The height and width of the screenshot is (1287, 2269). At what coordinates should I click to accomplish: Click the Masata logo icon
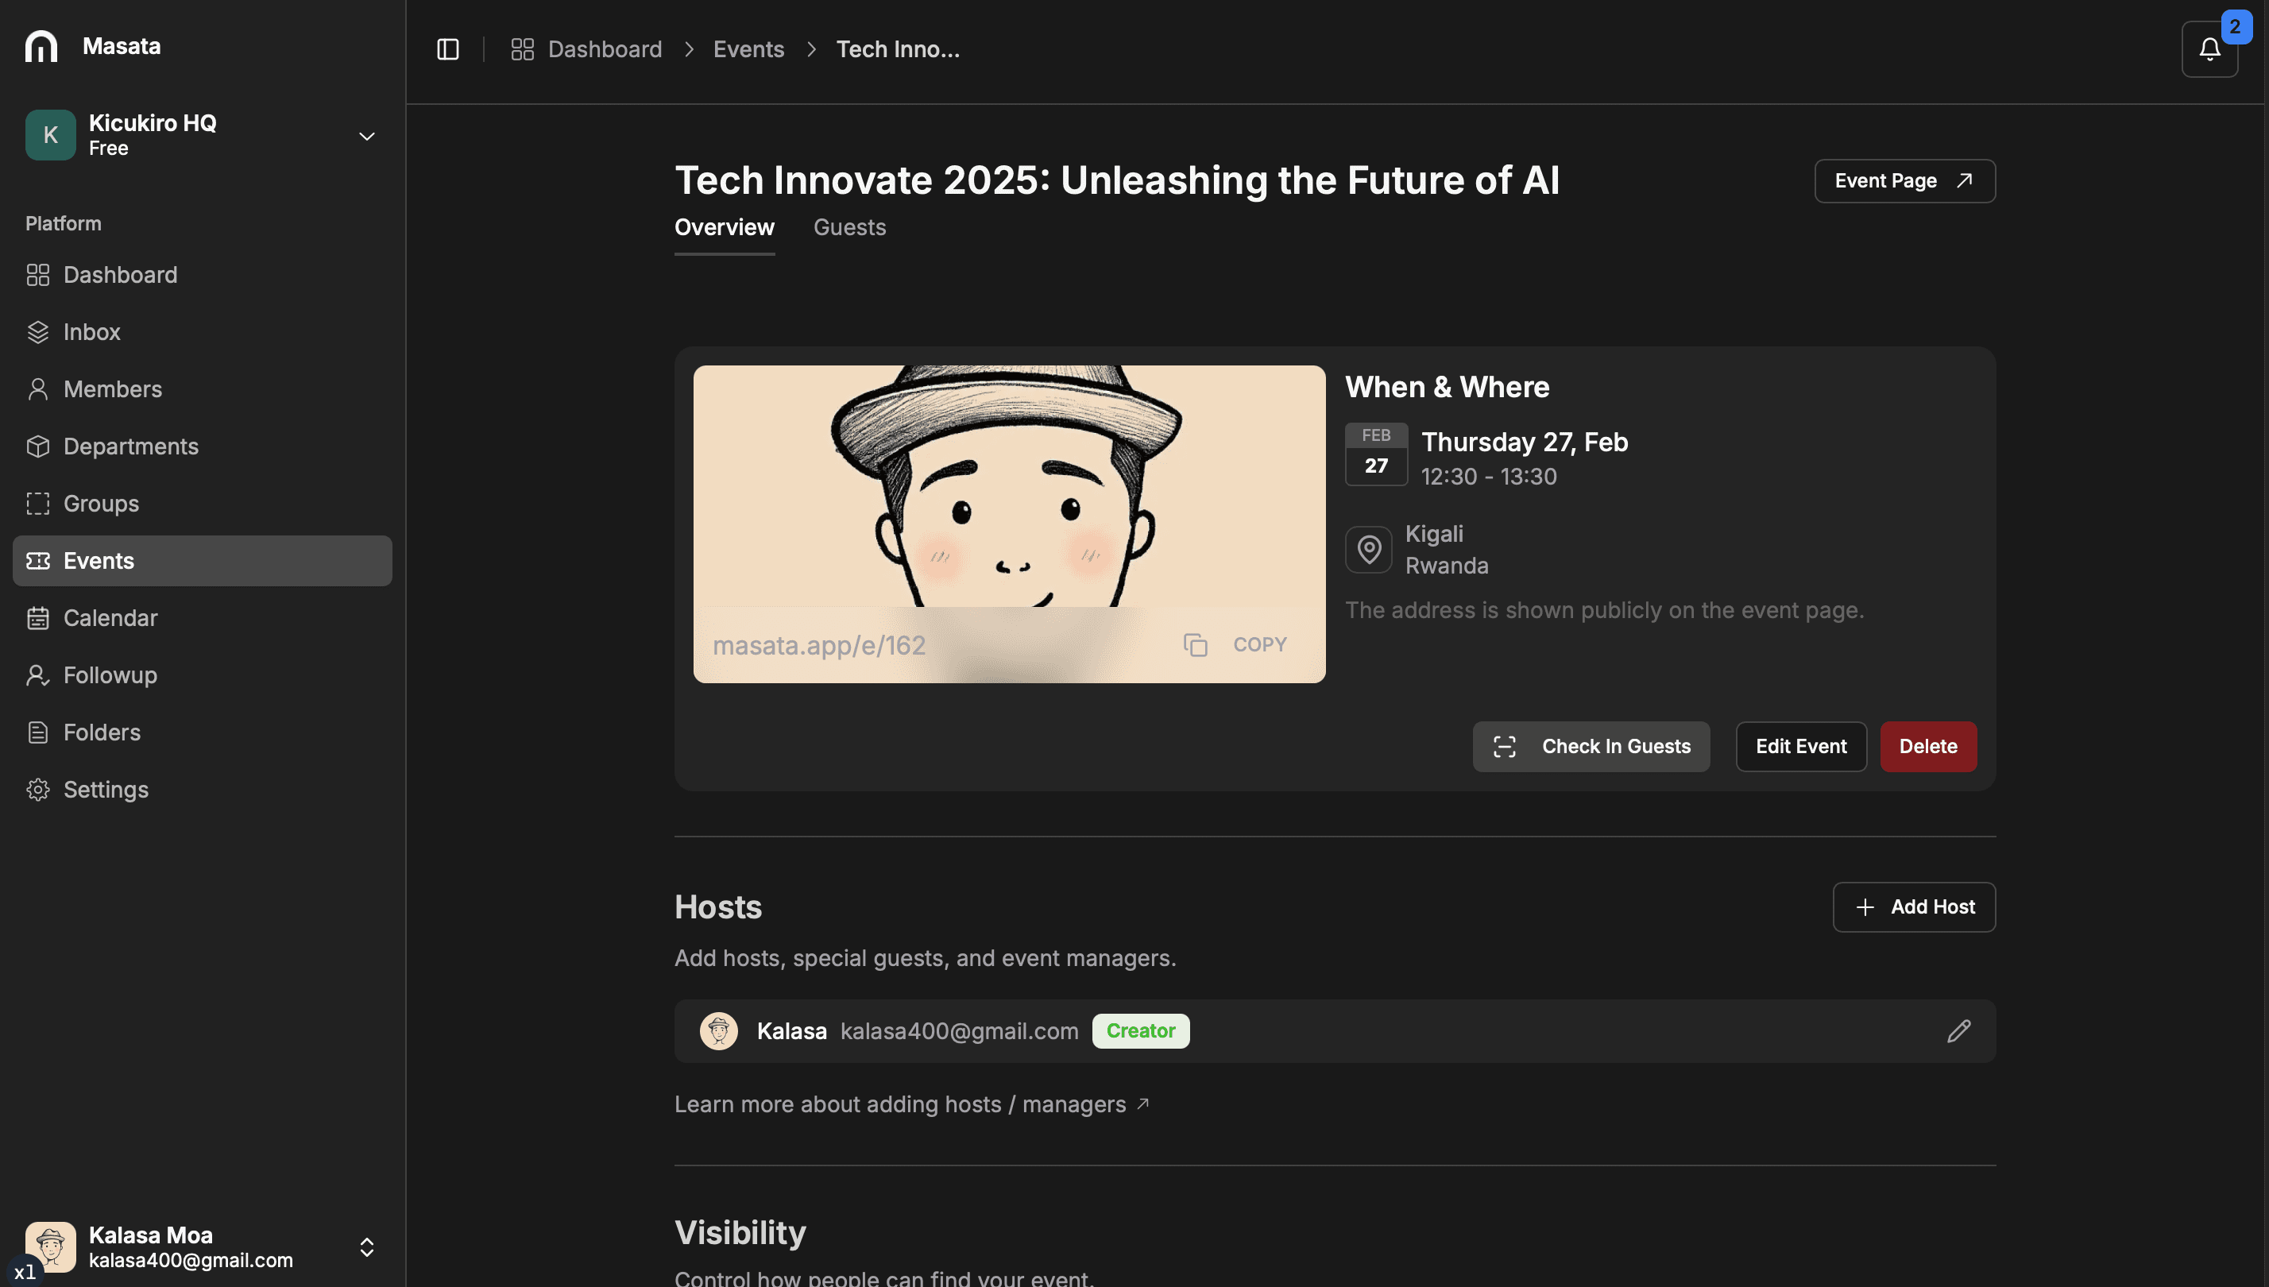41,46
